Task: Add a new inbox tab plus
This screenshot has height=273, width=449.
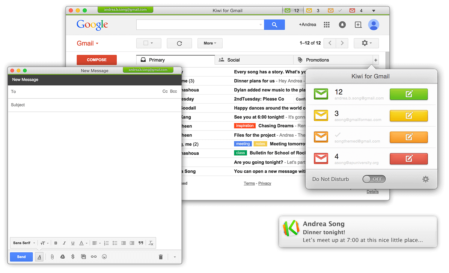Action: [x=376, y=60]
